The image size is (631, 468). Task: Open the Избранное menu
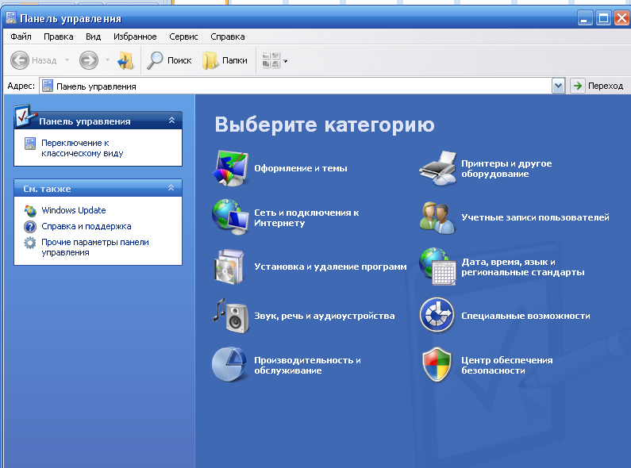pos(135,36)
